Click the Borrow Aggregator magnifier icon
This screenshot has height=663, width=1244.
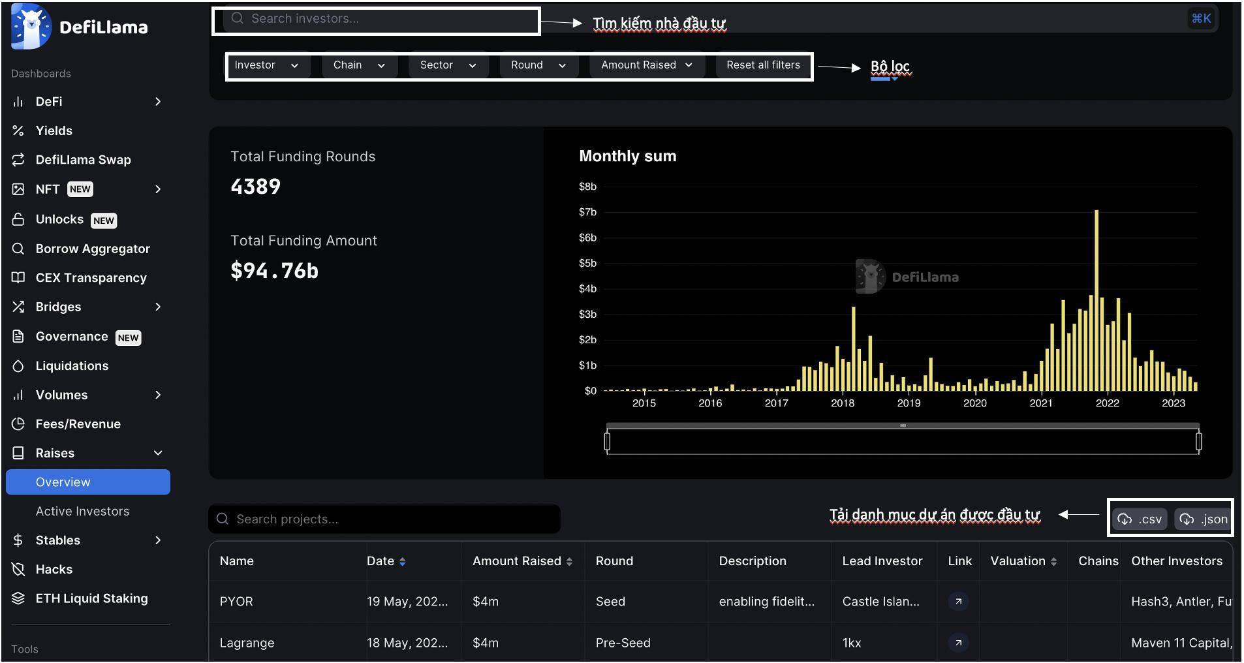(x=18, y=249)
